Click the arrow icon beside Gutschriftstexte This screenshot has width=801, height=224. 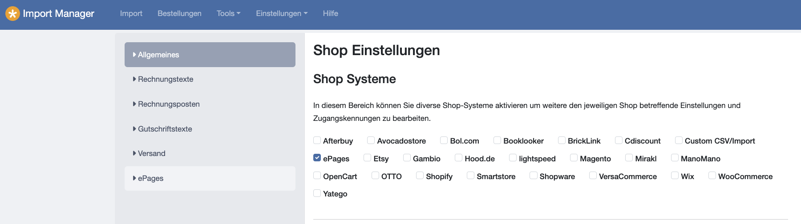tap(134, 129)
